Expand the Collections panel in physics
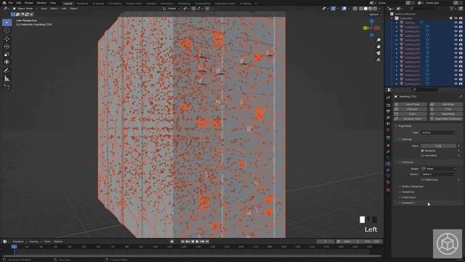The width and height of the screenshot is (465, 262). point(408,197)
